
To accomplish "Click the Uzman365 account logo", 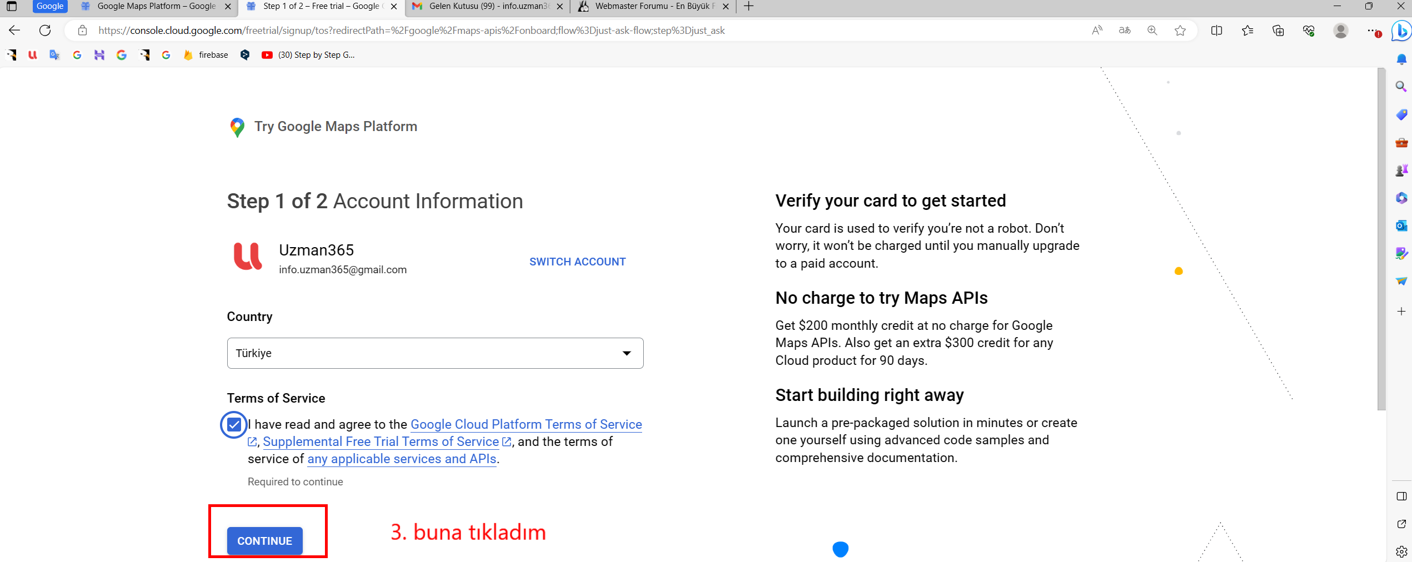I will coord(248,257).
